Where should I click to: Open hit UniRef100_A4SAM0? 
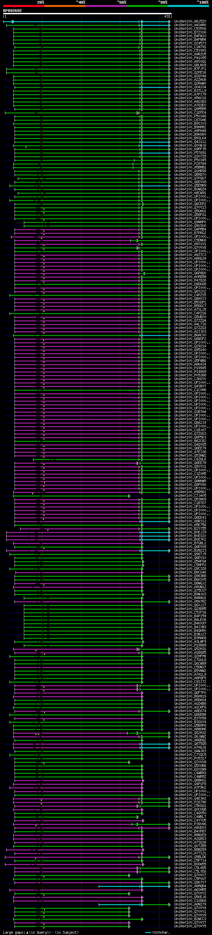(190, 25)
